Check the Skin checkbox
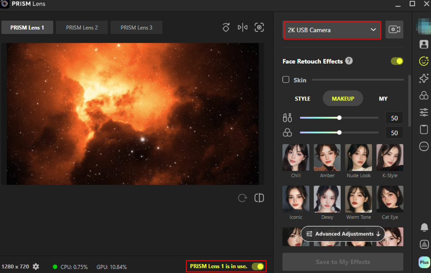431x273 pixels. pos(286,80)
